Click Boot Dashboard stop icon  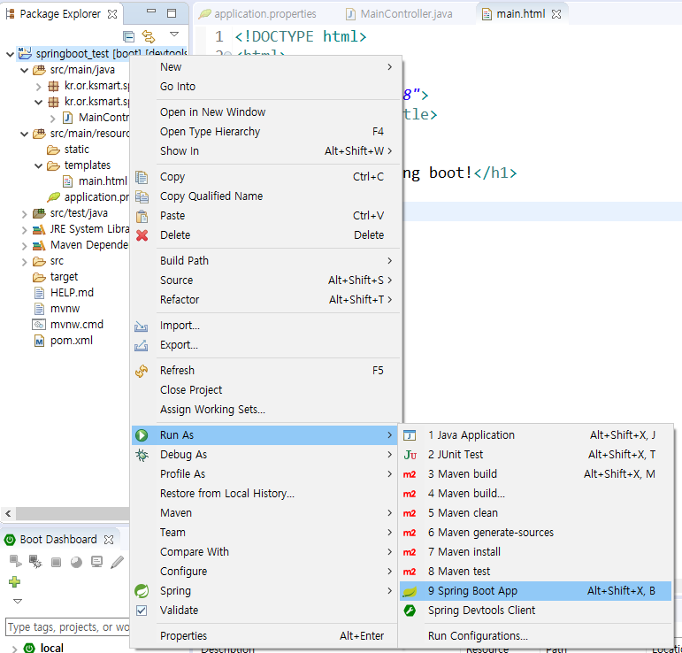(x=56, y=563)
